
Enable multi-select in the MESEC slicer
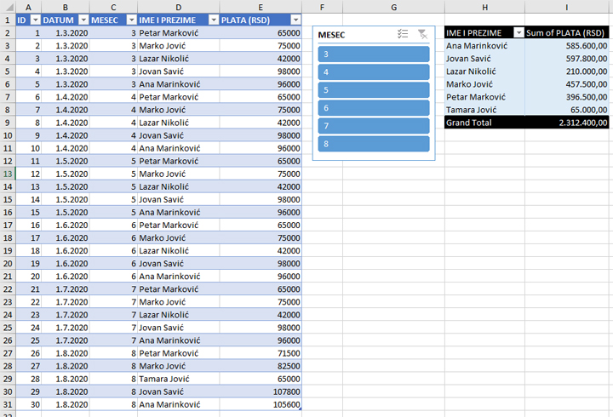(403, 34)
